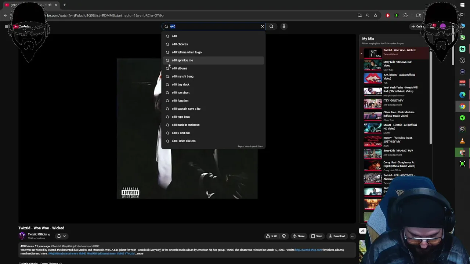The height and width of the screenshot is (264, 470).
Task: Click the e40 text in the search field
Action: click(173, 26)
